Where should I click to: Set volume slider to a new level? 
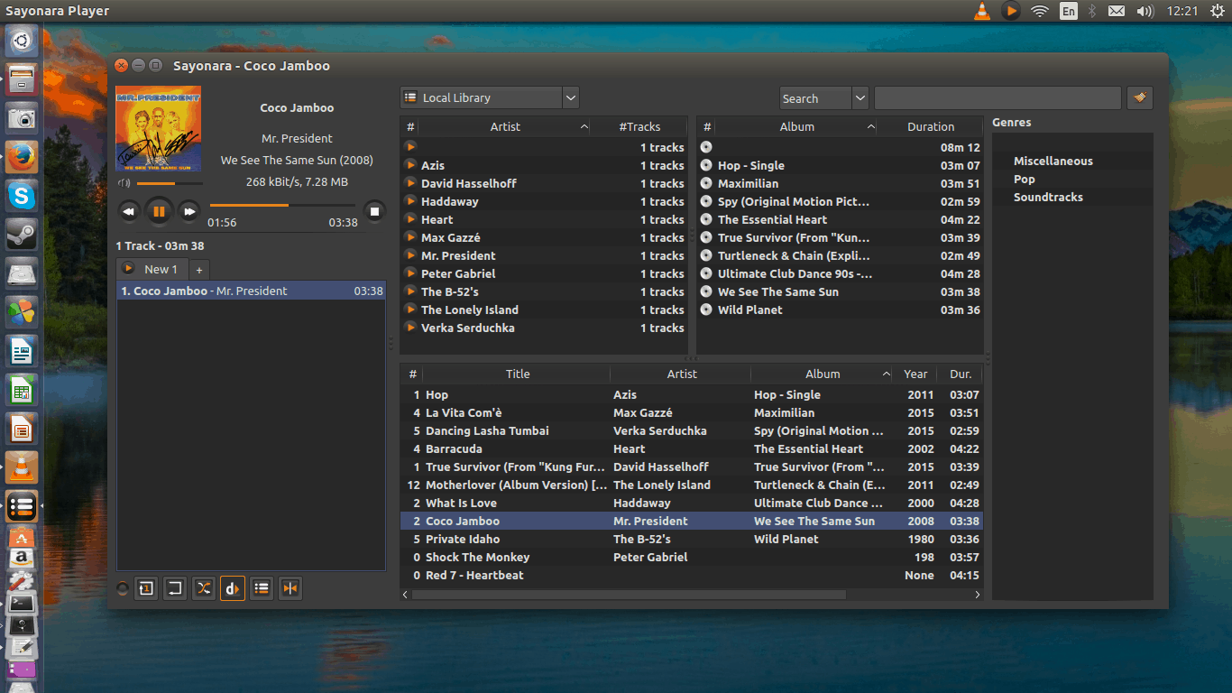point(169,183)
